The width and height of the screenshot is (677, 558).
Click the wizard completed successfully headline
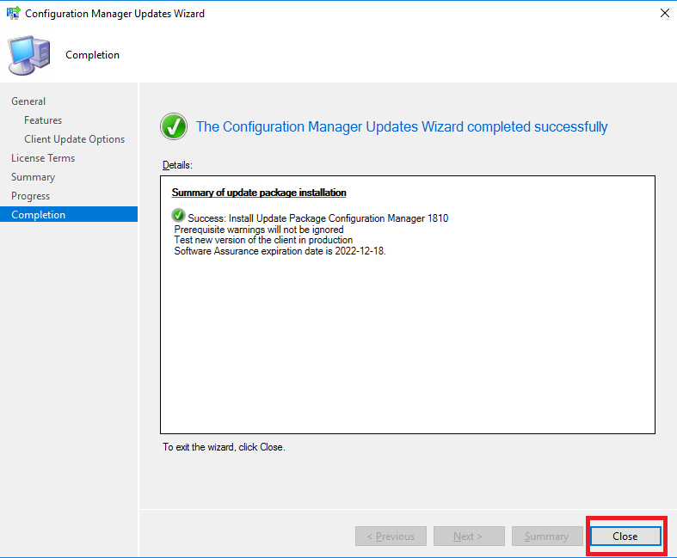(402, 127)
